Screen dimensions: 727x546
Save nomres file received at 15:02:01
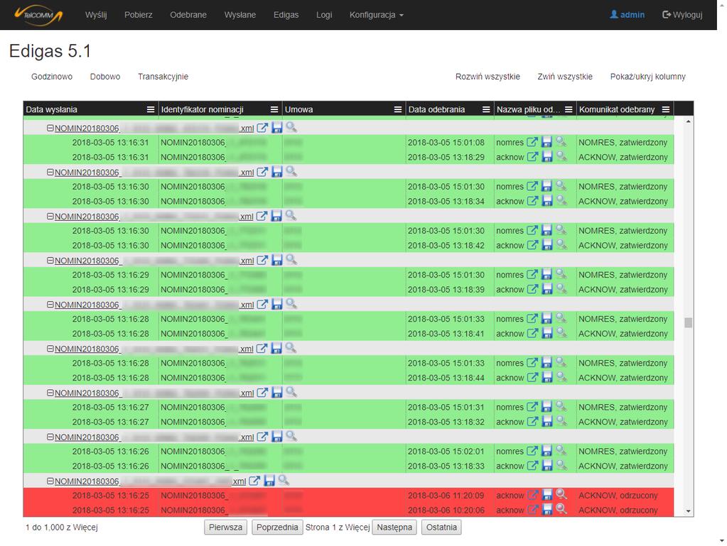click(547, 451)
